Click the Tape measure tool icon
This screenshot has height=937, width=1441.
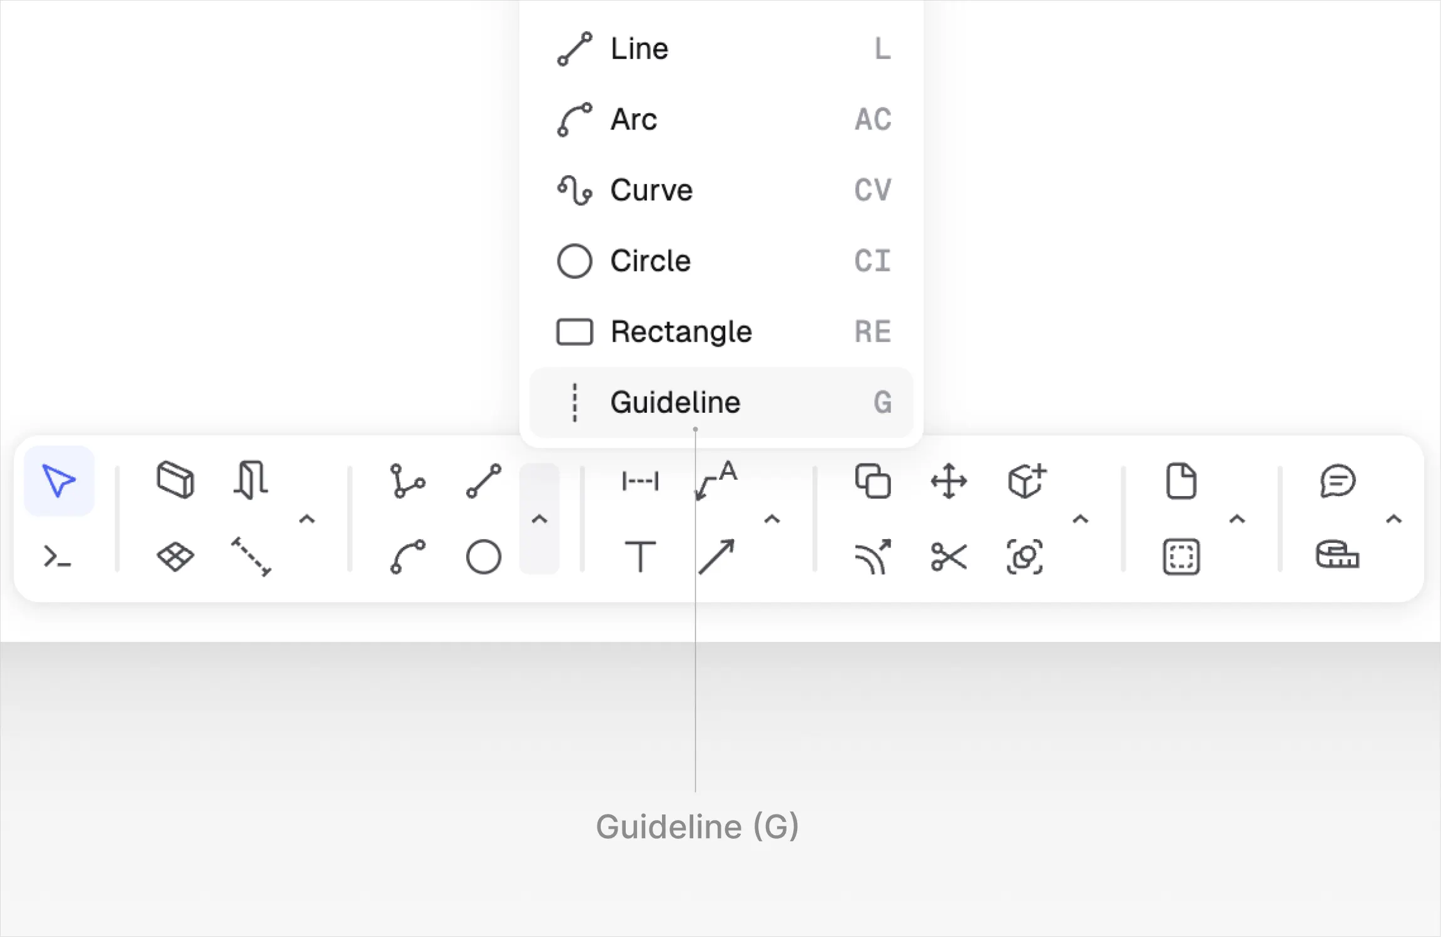pos(1337,554)
